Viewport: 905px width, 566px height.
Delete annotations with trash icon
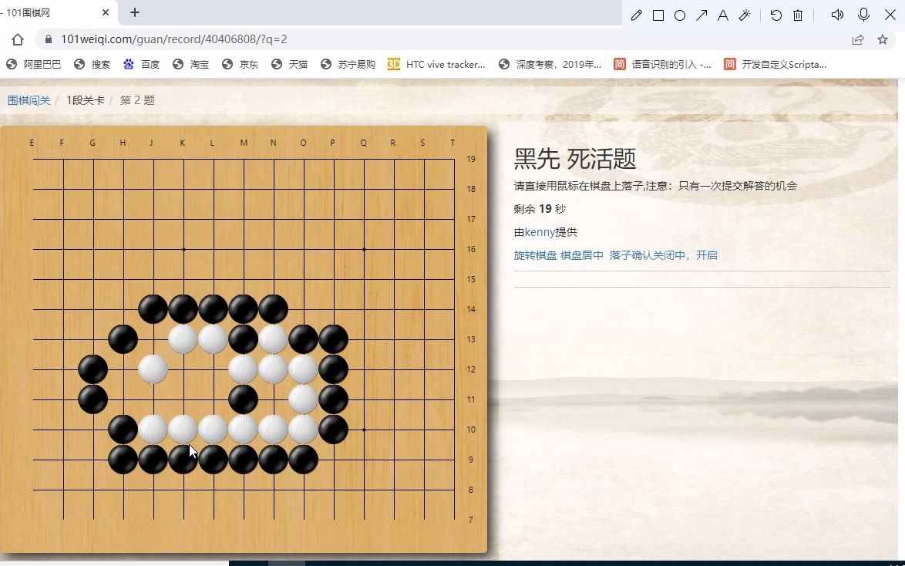pyautogui.click(x=798, y=15)
